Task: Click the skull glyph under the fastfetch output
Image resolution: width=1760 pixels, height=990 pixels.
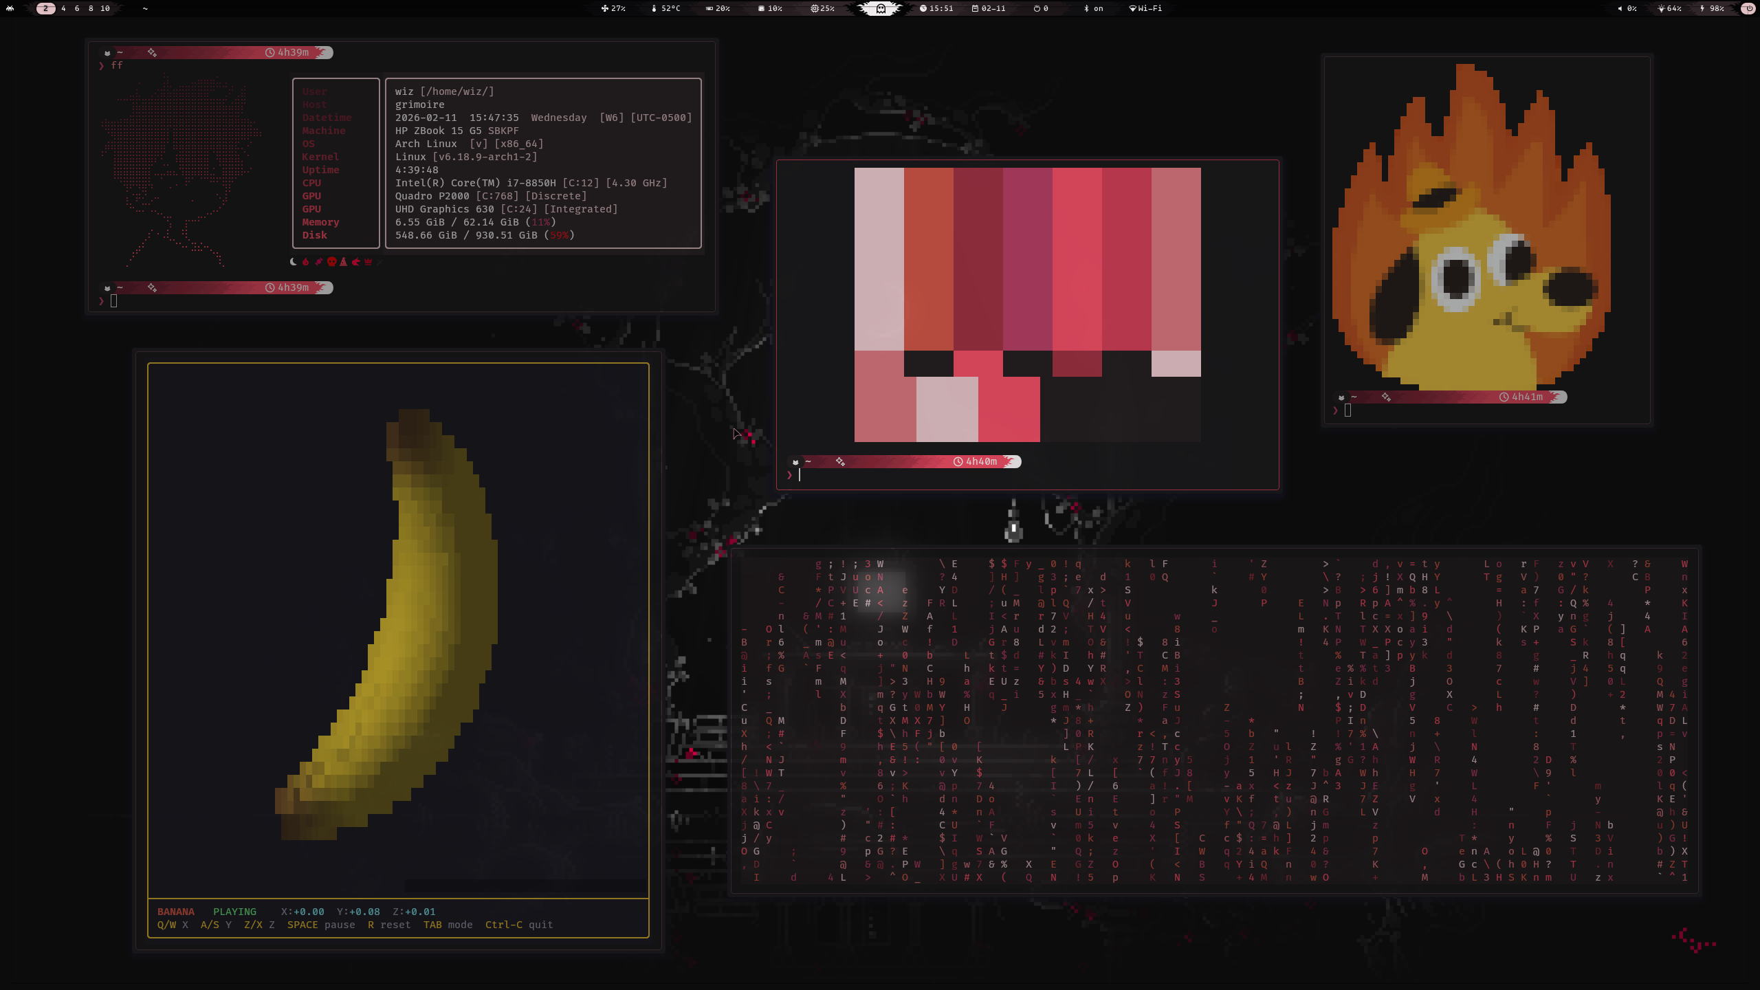Action: tap(332, 262)
